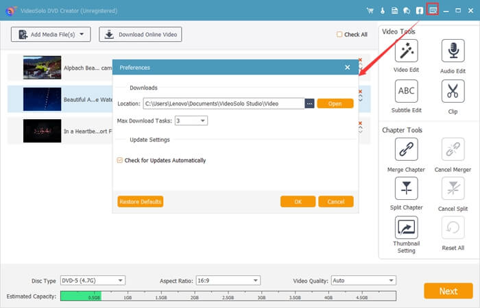The width and height of the screenshot is (480, 308).
Task: Remove the In a Heartbe video with red X
Action: tap(360, 123)
